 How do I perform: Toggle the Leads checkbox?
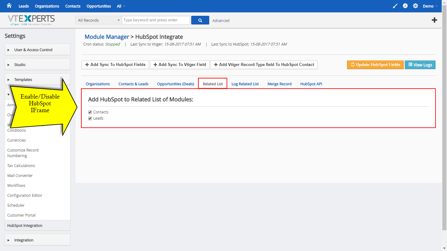coord(90,118)
